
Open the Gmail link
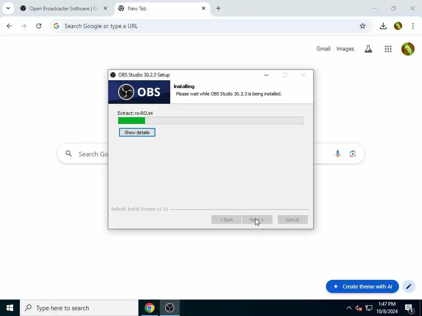[323, 49]
